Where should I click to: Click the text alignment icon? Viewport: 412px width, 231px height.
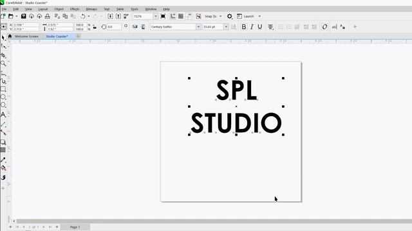click(x=270, y=27)
